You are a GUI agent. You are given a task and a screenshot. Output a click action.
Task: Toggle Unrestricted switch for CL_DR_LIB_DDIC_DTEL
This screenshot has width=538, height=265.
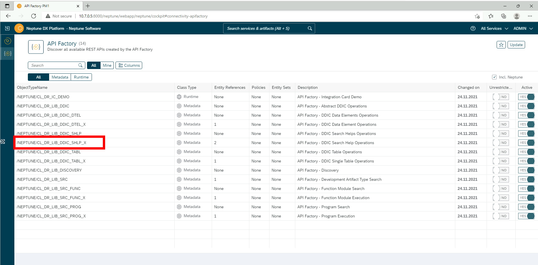point(501,115)
